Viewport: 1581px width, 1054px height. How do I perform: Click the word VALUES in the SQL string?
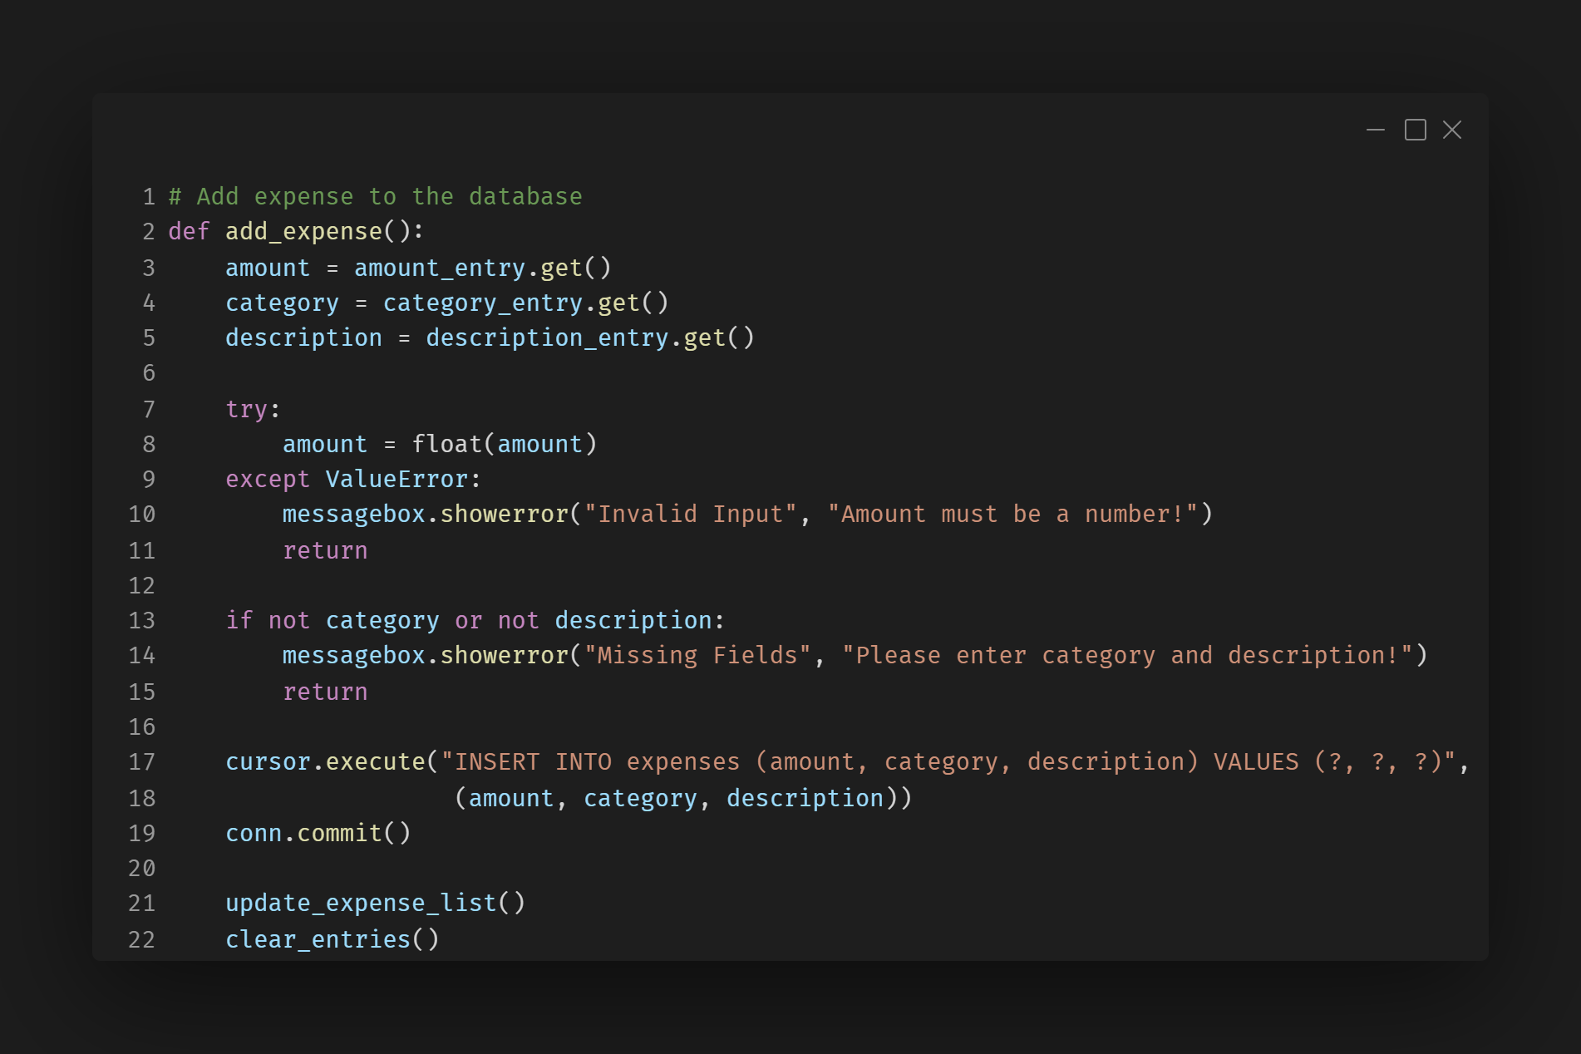tap(1255, 762)
